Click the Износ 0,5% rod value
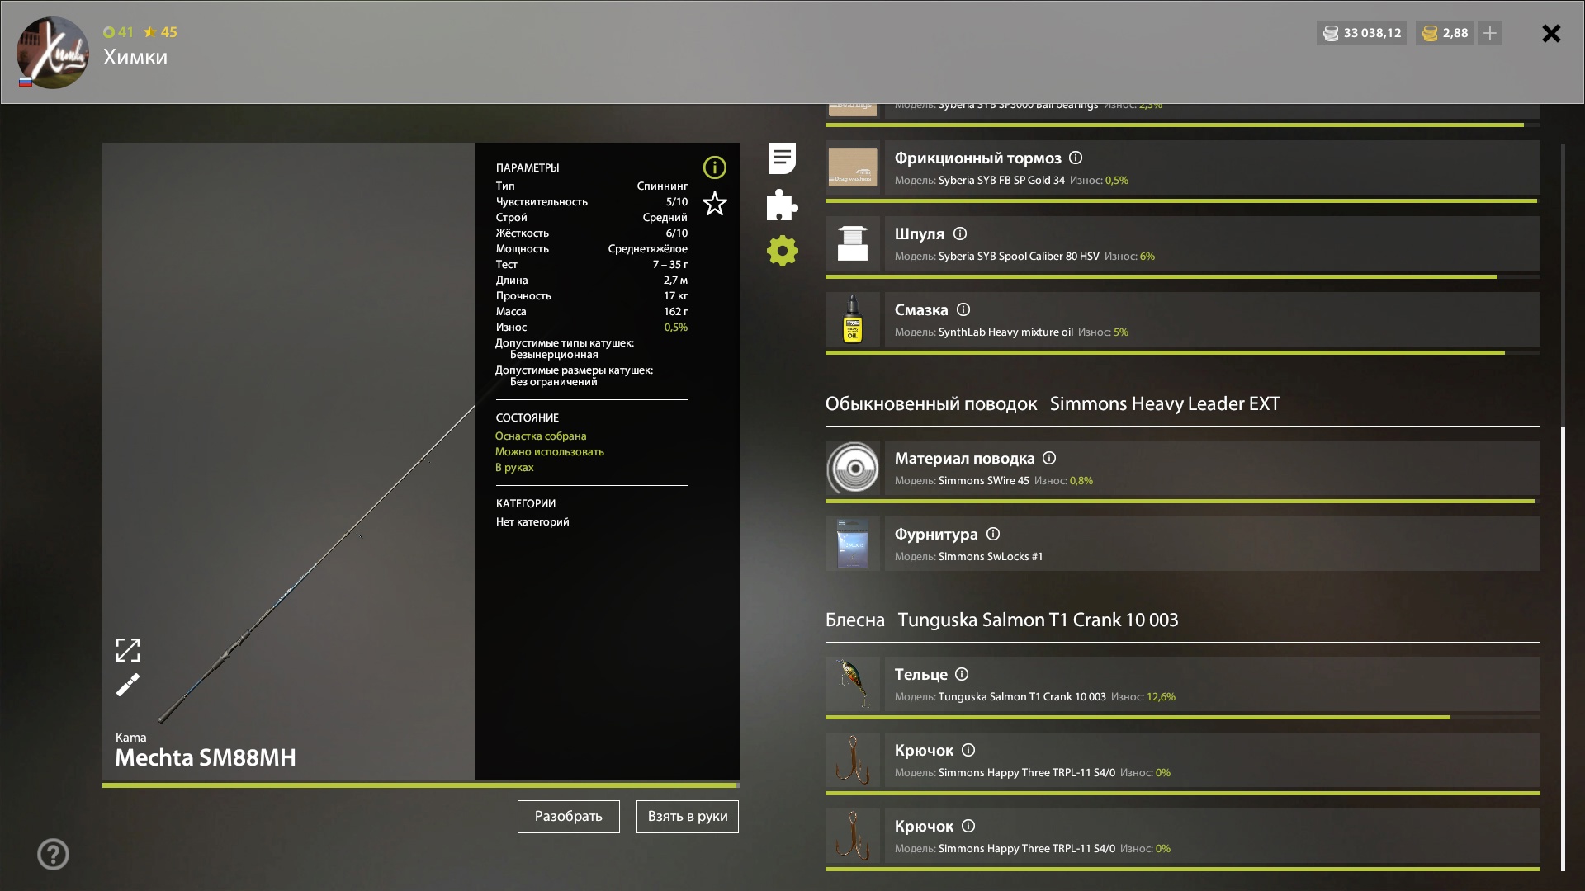The height and width of the screenshot is (891, 1585). [x=676, y=327]
